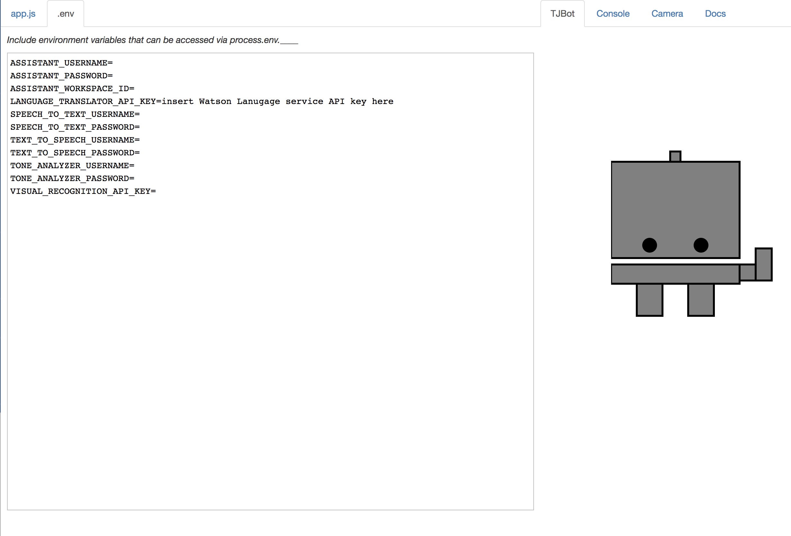This screenshot has height=536, width=791.
Task: Click empty area of env editor
Action: 270,340
